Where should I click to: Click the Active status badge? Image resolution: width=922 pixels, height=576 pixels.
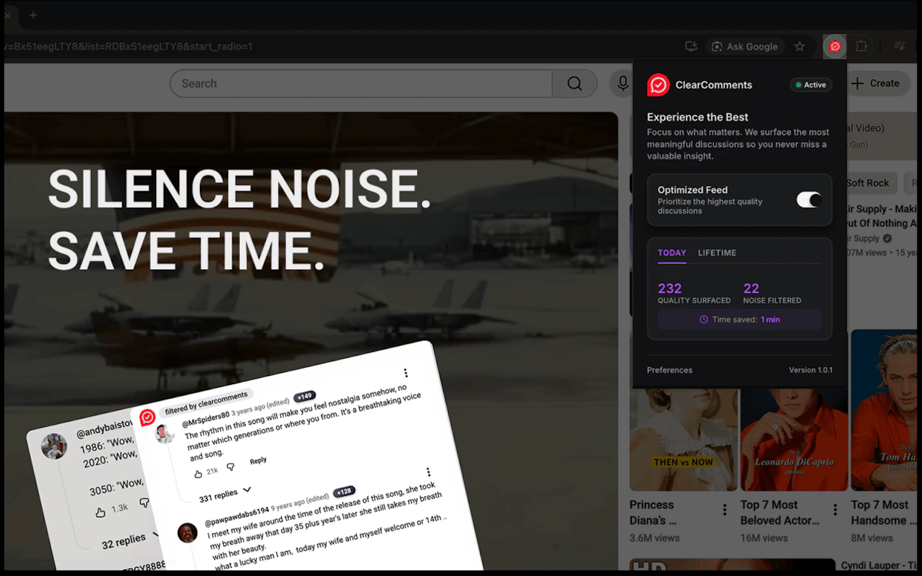(x=811, y=85)
